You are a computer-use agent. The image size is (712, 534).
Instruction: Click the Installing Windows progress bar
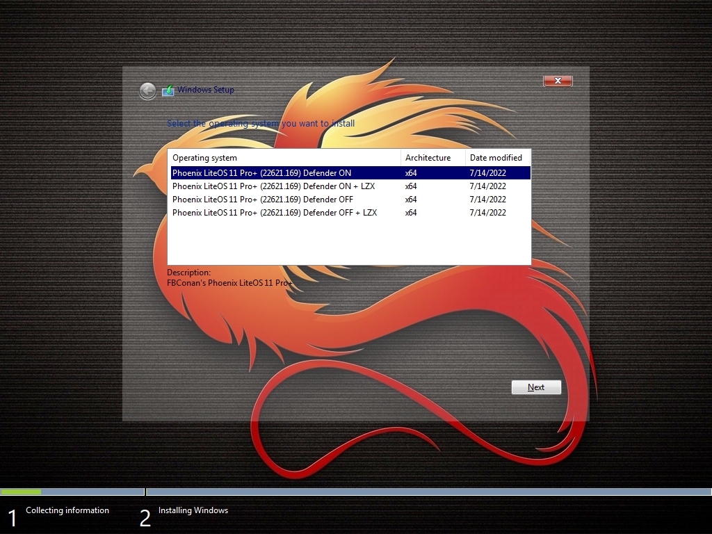click(428, 492)
